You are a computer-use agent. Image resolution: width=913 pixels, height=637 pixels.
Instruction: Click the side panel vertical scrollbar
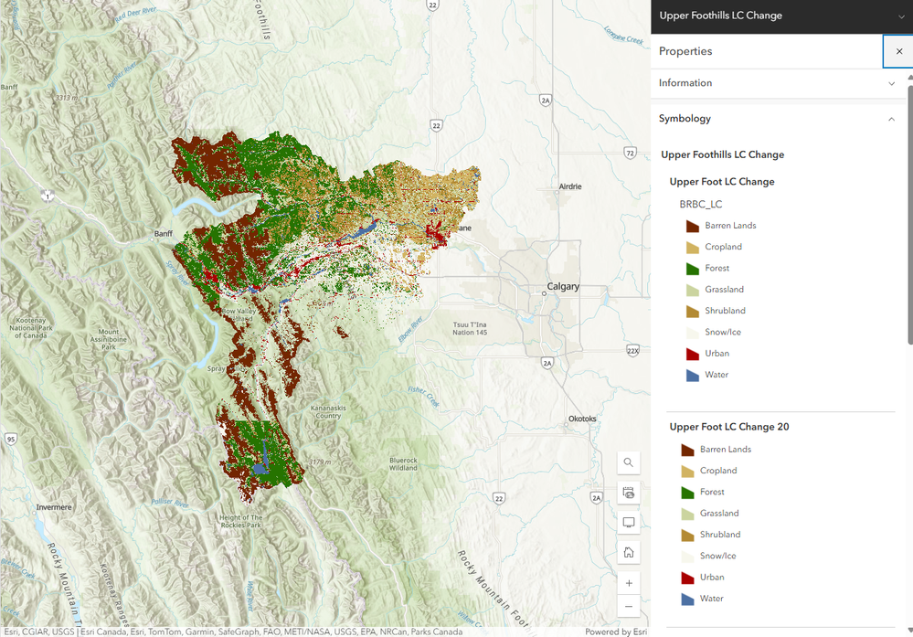point(909,214)
